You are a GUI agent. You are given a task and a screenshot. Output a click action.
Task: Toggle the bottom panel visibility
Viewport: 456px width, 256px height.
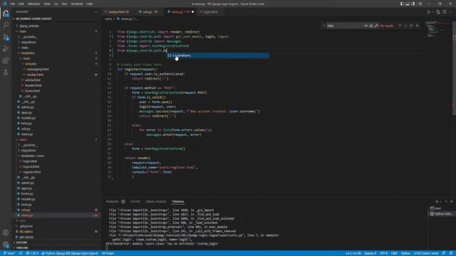(x=408, y=4)
